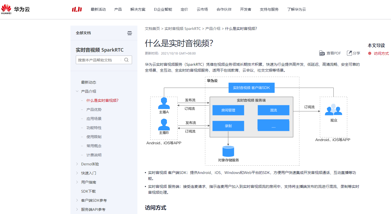The width and height of the screenshot is (391, 214).
Task: Click the 观众 audience group icon
Action: pos(333,110)
